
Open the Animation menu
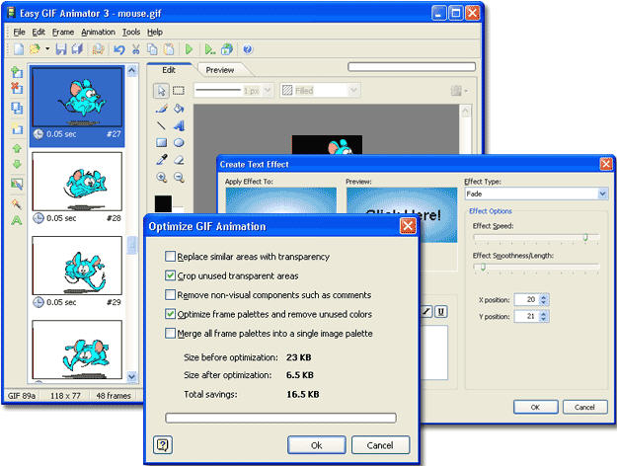98,32
